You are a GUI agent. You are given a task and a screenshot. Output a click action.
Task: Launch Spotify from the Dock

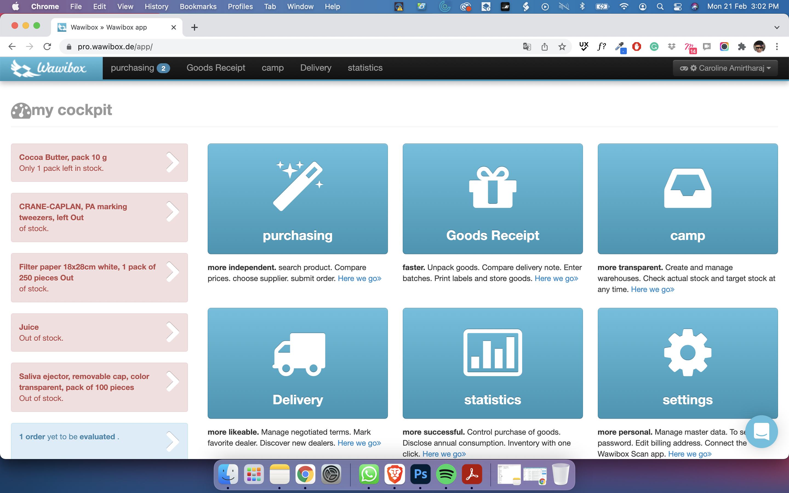tap(446, 474)
